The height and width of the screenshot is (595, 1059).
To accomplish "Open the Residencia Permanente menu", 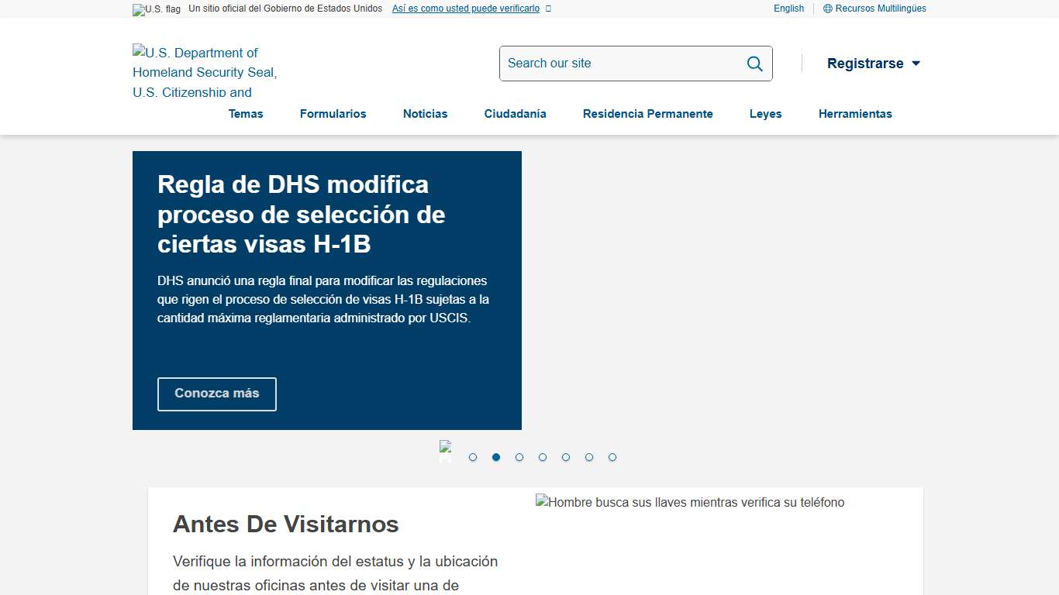I will click(647, 114).
